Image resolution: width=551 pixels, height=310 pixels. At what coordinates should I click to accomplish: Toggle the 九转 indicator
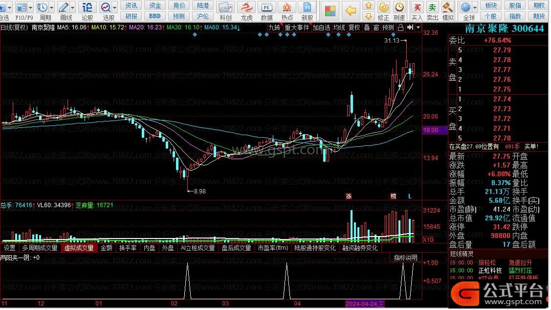274,27
